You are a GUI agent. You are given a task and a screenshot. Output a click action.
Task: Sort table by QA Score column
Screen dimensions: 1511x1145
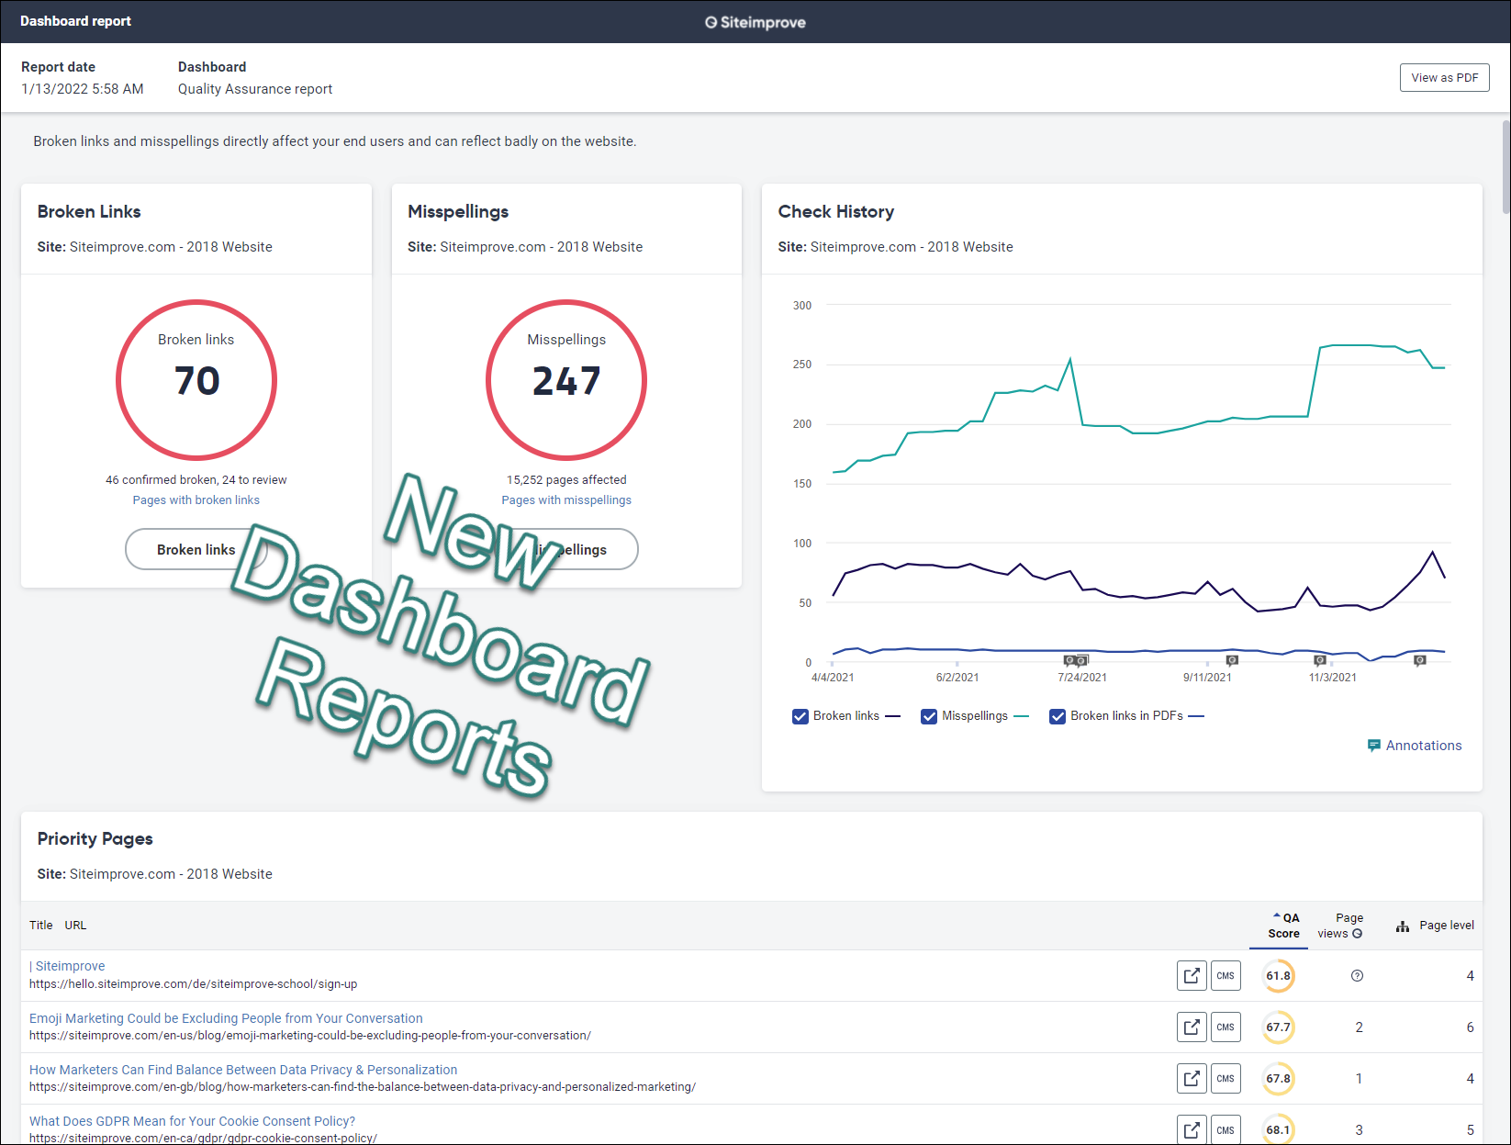[1284, 926]
